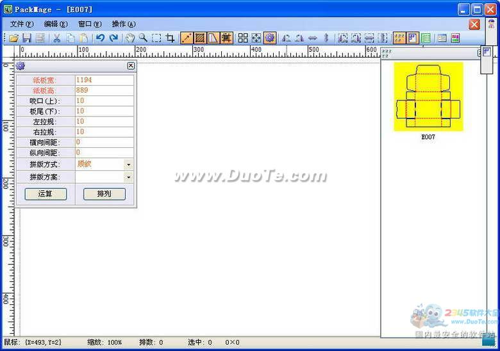This screenshot has height=351, width=500.
Task: Click the Save floppy disk icon
Action: [x=27, y=38]
